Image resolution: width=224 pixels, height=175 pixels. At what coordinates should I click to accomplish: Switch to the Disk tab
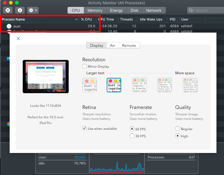tap(134, 11)
